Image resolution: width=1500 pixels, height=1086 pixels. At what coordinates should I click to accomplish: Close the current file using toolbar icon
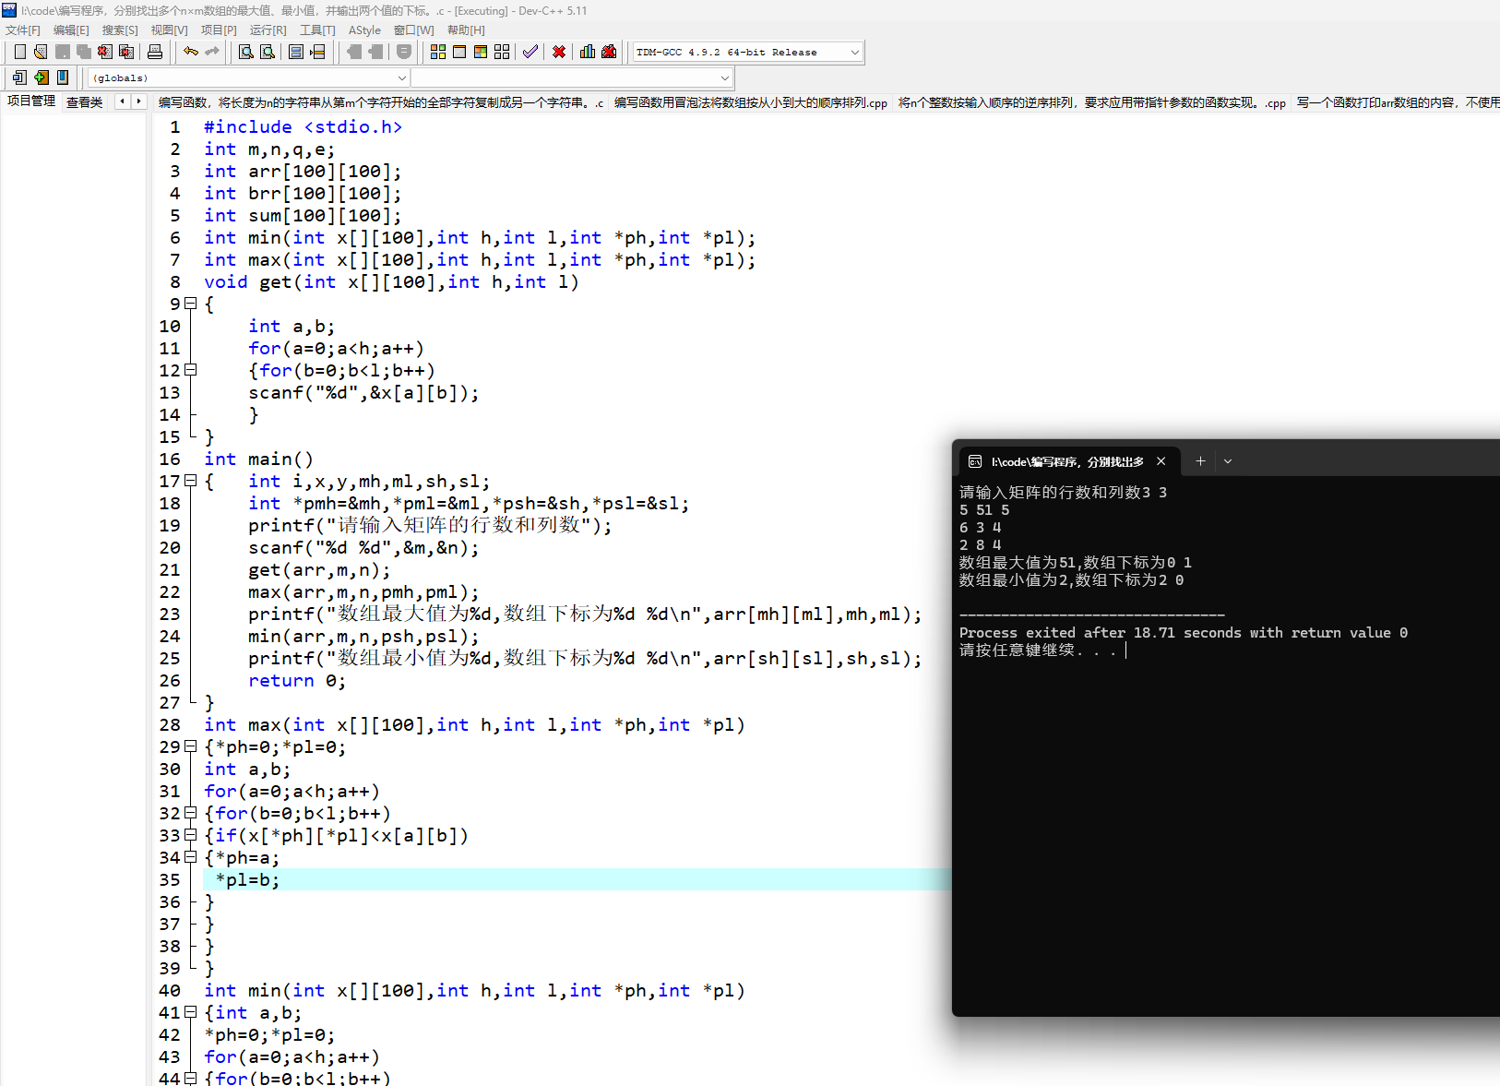click(x=105, y=52)
